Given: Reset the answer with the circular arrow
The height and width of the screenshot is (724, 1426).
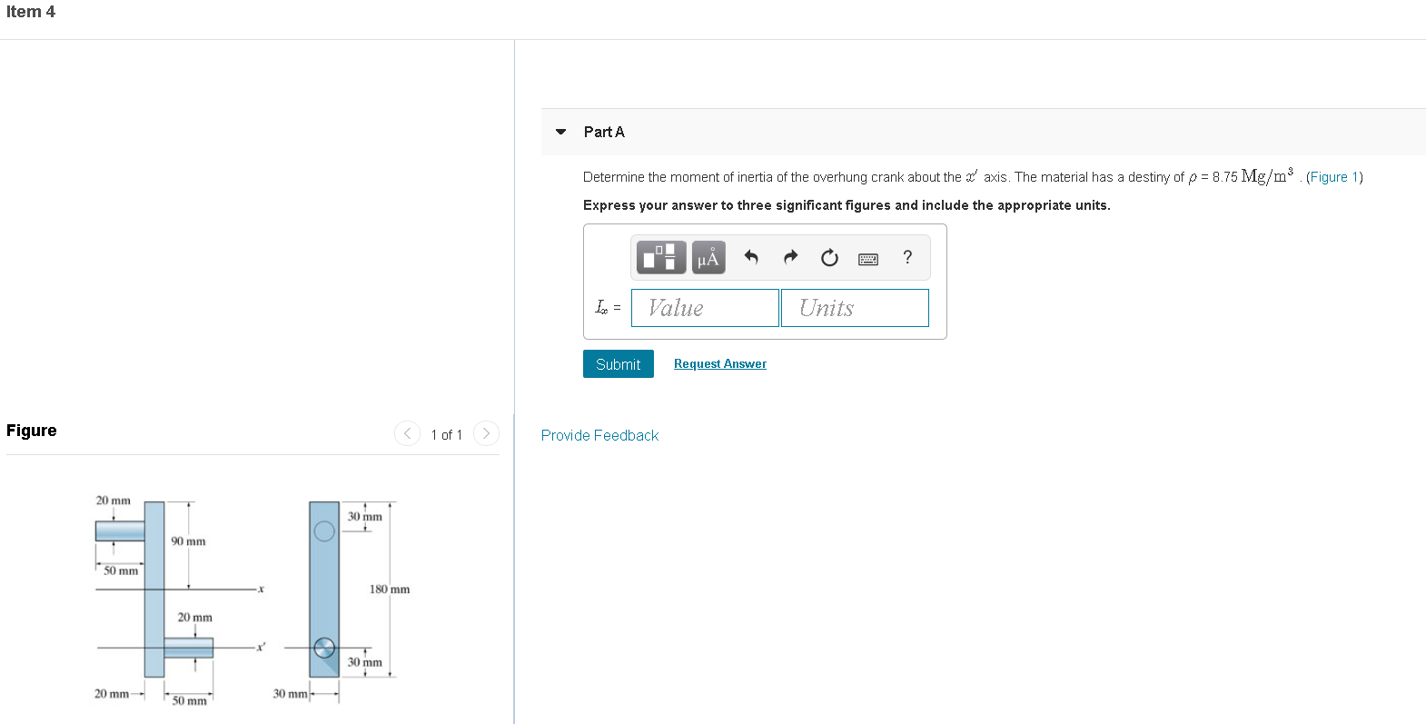Looking at the screenshot, I should click(x=829, y=257).
